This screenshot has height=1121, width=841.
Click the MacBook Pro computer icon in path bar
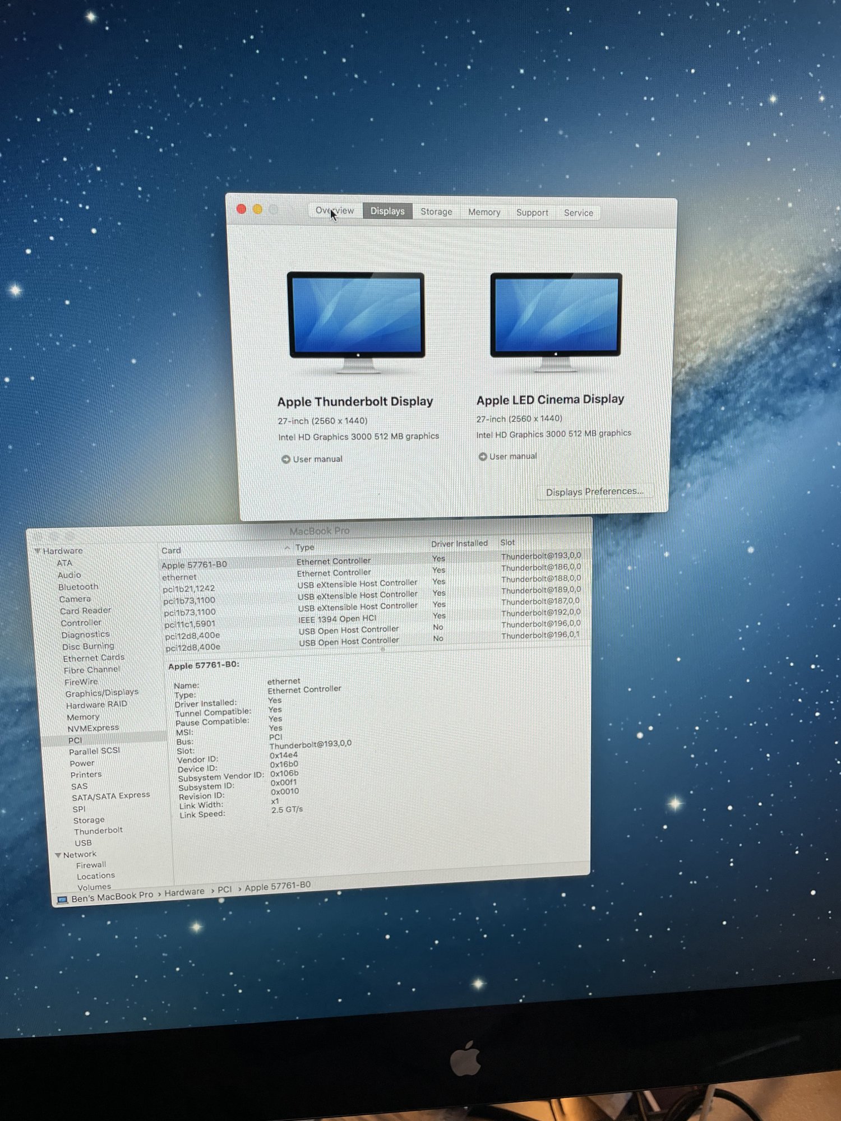point(62,900)
